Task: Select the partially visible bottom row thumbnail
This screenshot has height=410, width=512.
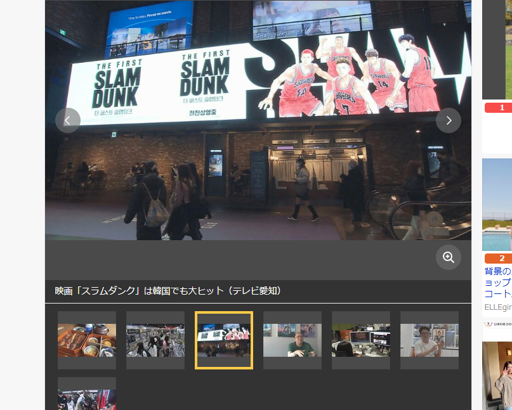Action: [x=87, y=394]
